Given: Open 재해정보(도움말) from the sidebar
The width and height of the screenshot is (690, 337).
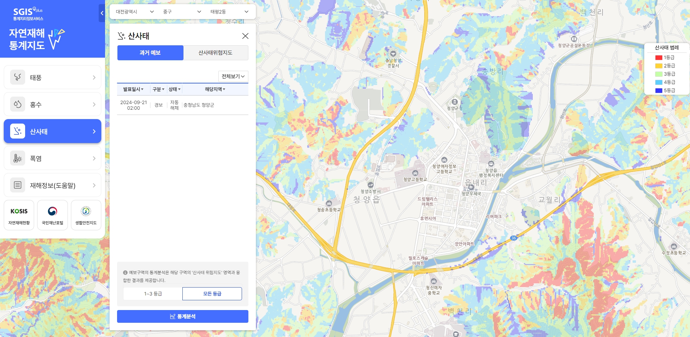Looking at the screenshot, I should (x=52, y=185).
